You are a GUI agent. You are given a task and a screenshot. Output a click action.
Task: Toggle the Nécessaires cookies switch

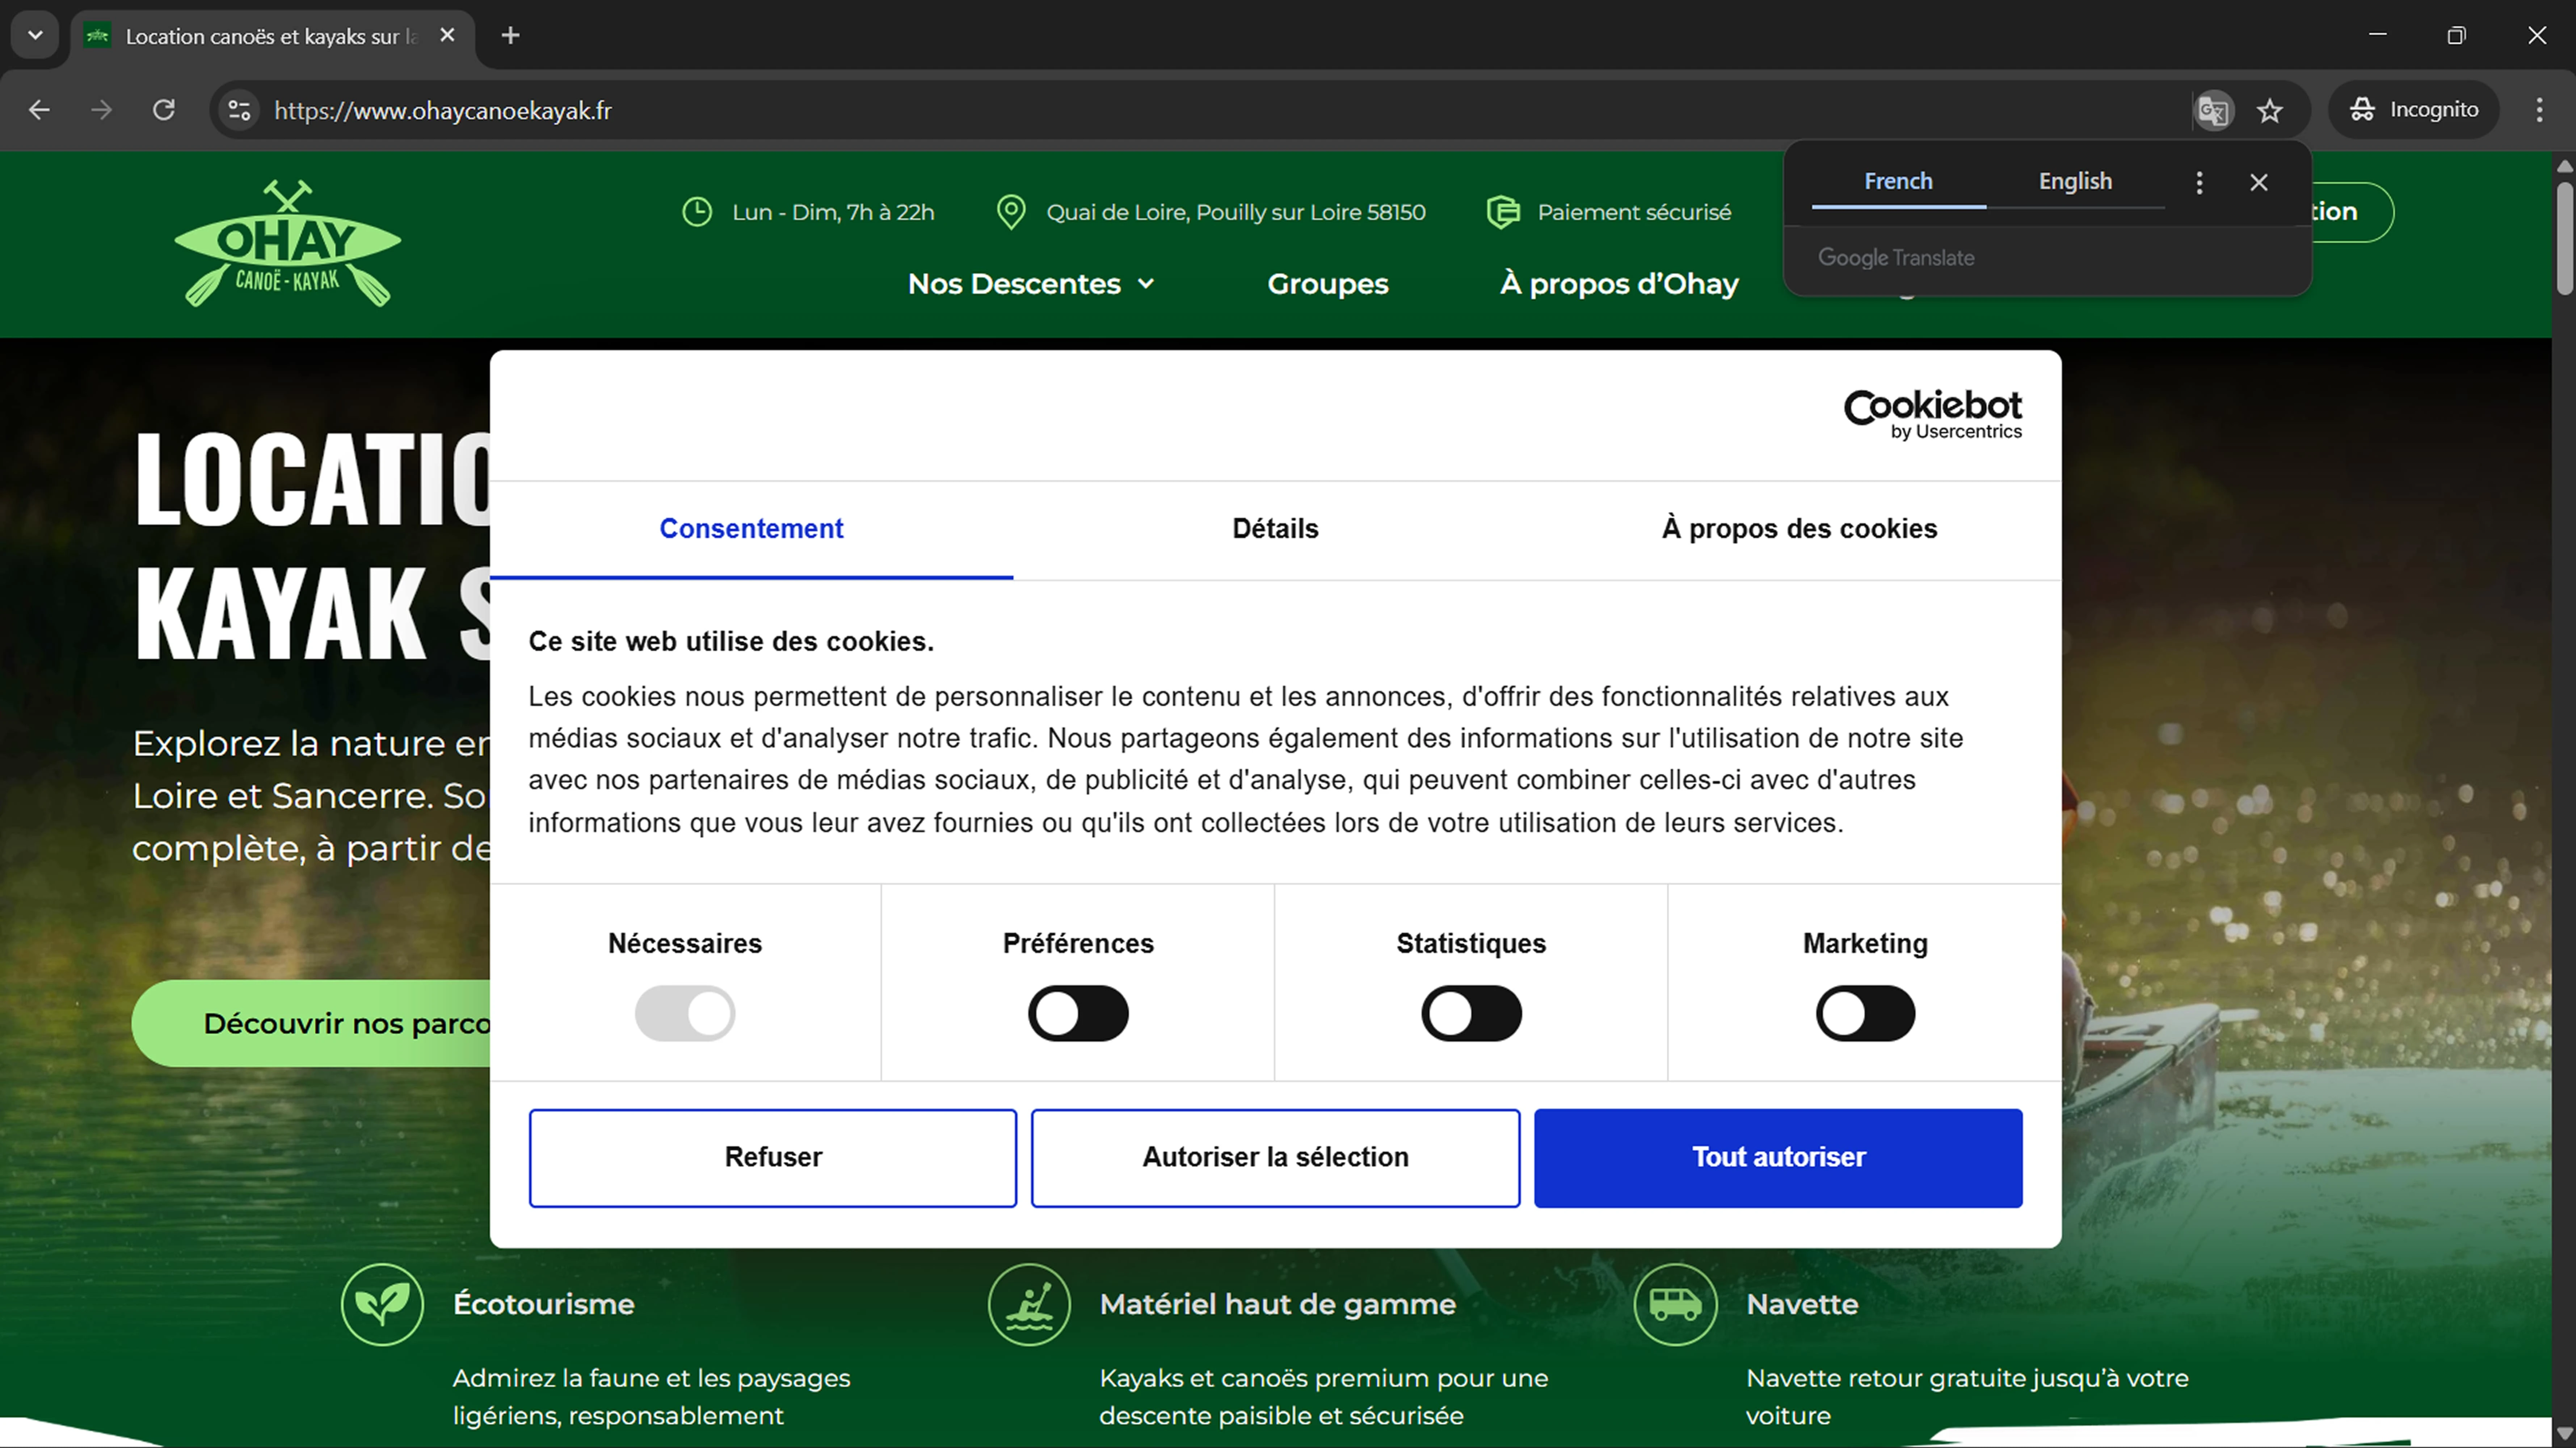click(685, 1013)
